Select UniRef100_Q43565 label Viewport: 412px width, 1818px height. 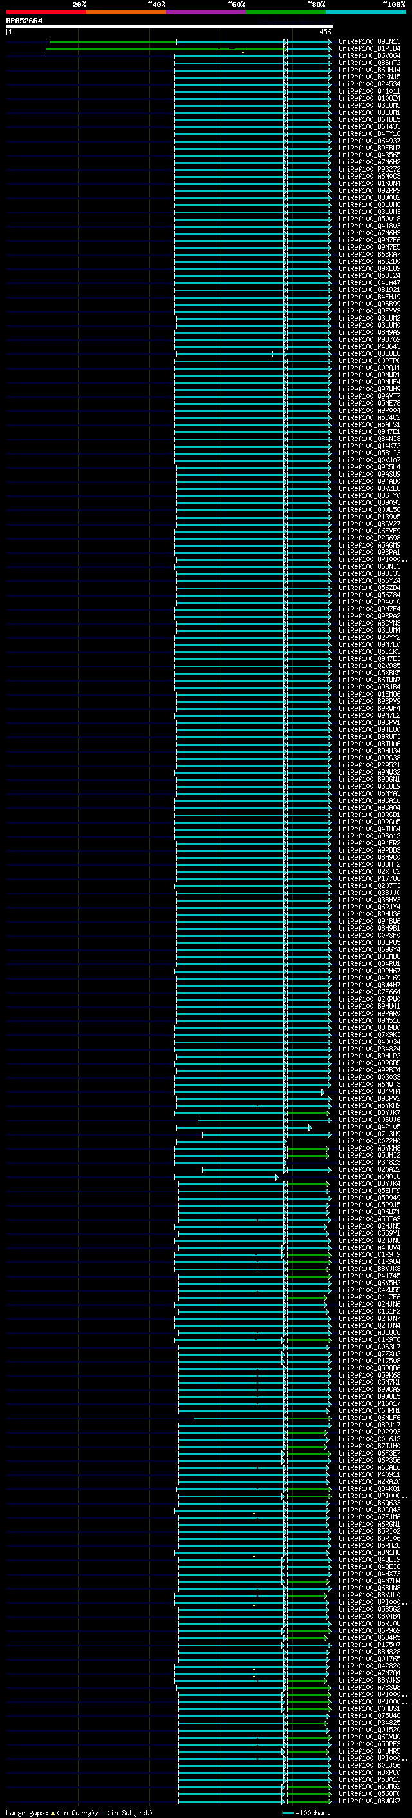tap(369, 155)
